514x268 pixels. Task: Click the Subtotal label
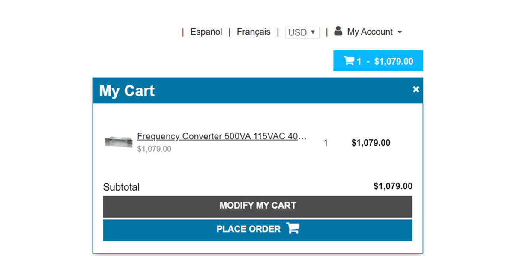(x=121, y=187)
